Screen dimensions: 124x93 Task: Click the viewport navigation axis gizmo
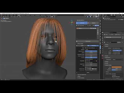pyautogui.click(x=72, y=22)
